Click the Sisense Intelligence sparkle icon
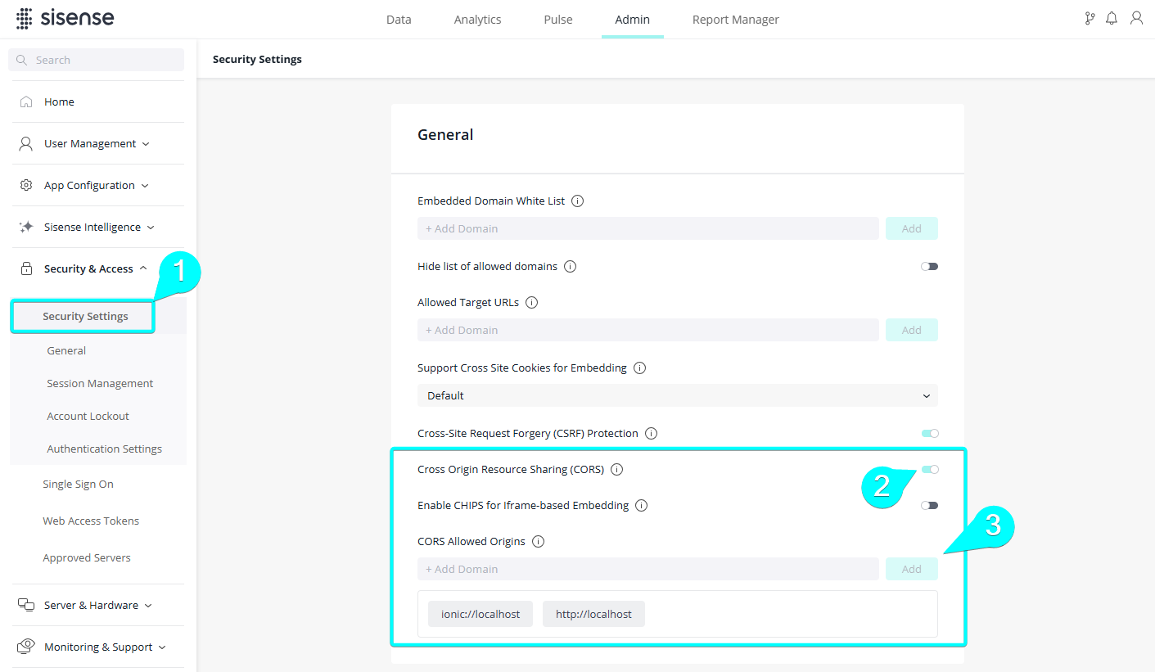The height and width of the screenshot is (672, 1155). (x=26, y=227)
